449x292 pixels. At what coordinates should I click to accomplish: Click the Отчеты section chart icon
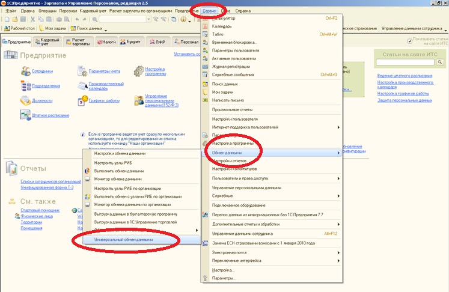click(11, 168)
